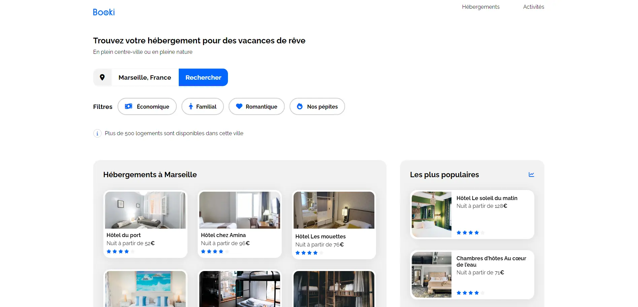Open the Hôtel du port photo

pos(145,210)
